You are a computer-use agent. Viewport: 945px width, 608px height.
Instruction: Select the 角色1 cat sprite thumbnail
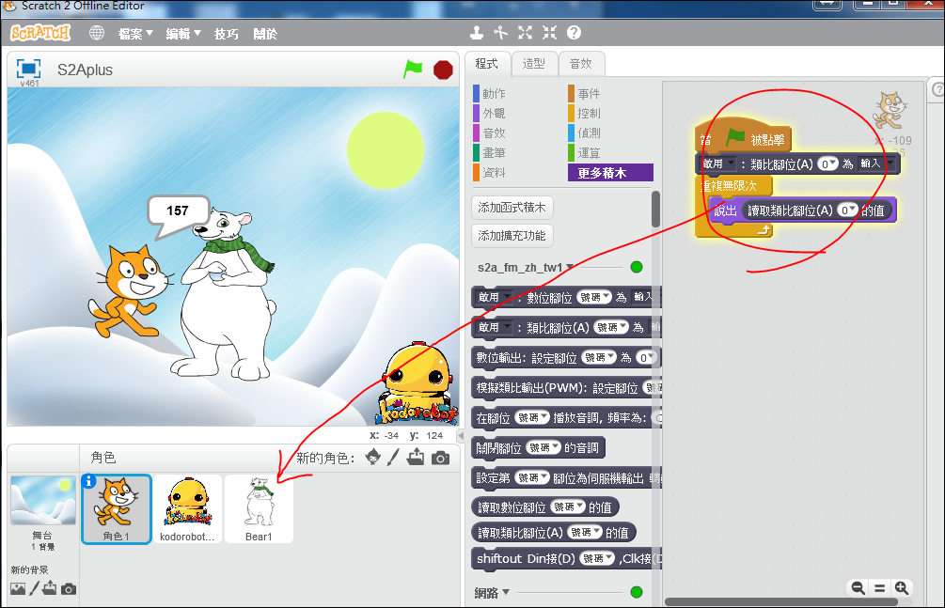coord(116,509)
